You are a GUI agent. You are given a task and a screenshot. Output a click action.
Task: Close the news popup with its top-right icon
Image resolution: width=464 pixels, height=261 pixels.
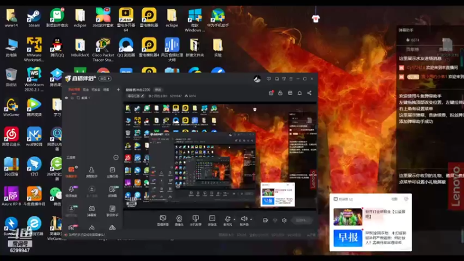[406, 199]
